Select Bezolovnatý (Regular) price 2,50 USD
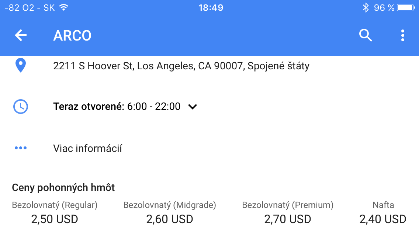The width and height of the screenshot is (419, 236). click(55, 219)
